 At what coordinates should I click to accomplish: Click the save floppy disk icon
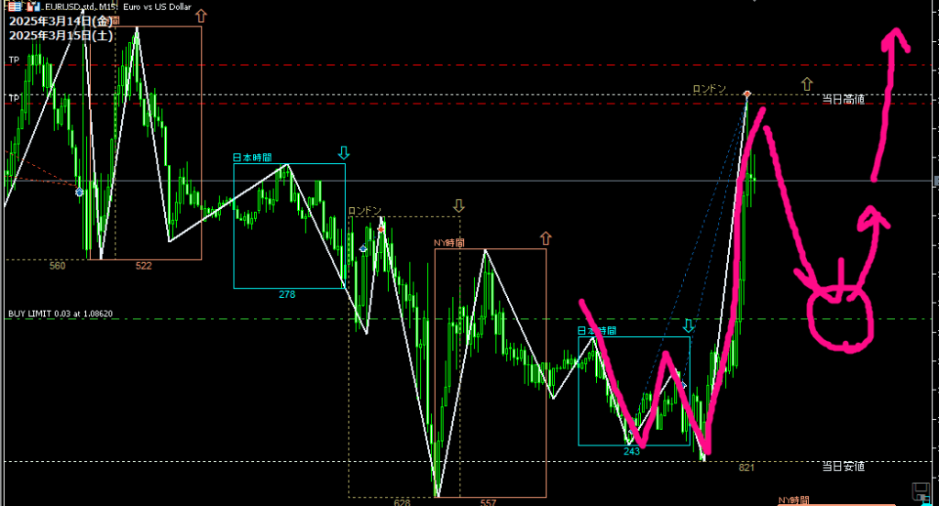(x=922, y=491)
